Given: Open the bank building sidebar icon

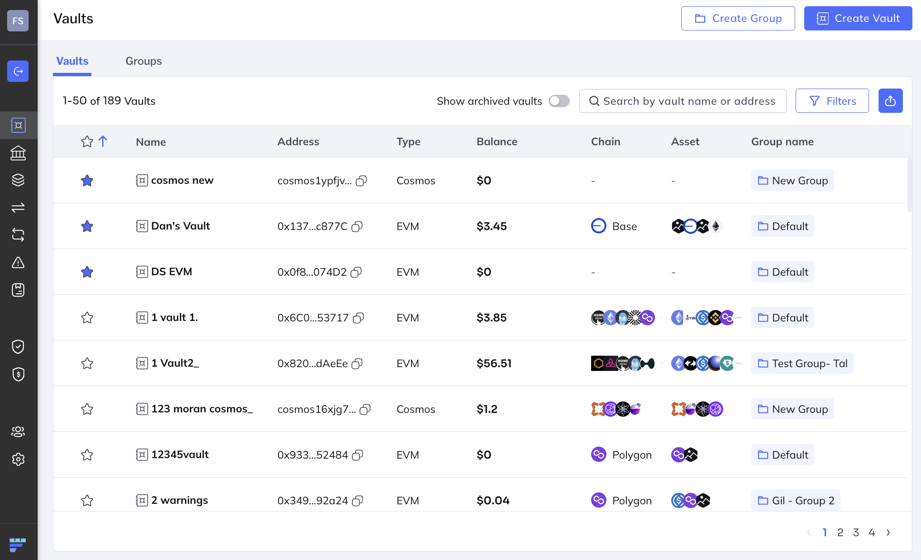Looking at the screenshot, I should tap(18, 153).
